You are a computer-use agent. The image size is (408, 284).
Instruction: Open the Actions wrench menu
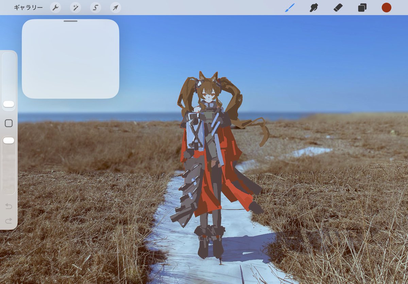coord(55,7)
